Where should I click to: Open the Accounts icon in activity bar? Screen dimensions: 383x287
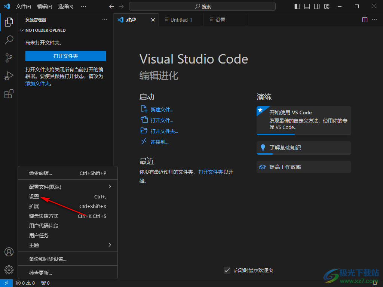tap(9, 252)
